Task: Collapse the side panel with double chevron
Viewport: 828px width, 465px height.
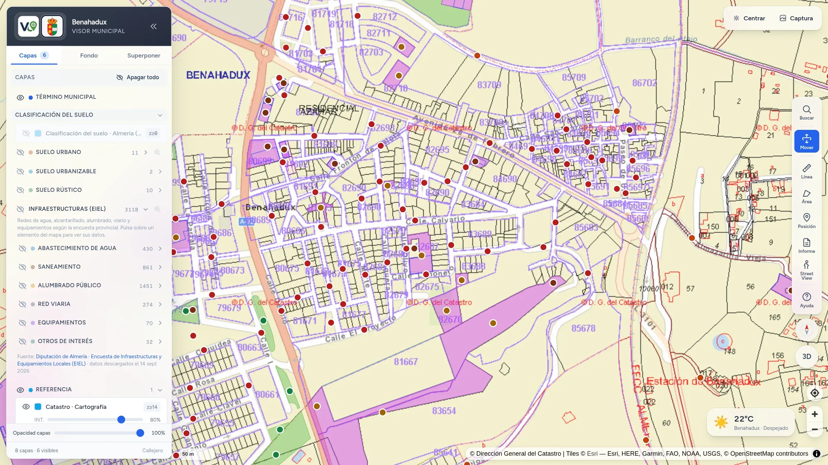Action: tap(154, 26)
